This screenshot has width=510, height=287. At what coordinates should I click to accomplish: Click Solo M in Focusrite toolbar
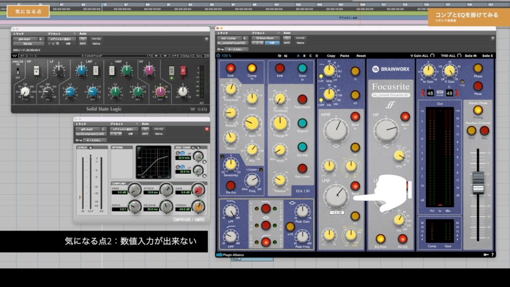pos(471,56)
